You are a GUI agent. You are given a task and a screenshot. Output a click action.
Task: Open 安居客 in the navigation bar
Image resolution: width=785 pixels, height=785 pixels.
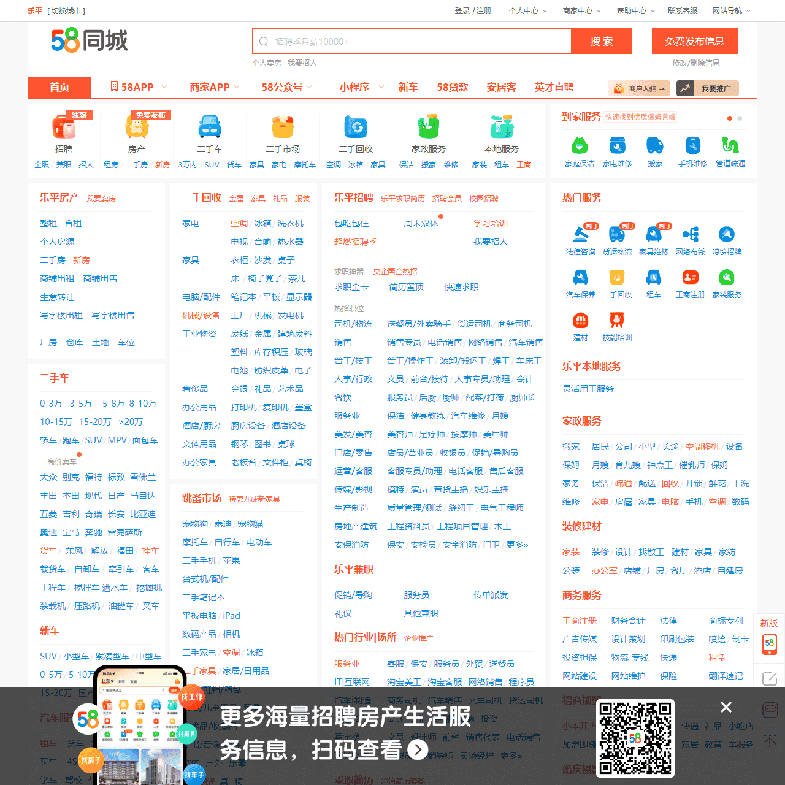click(x=501, y=87)
